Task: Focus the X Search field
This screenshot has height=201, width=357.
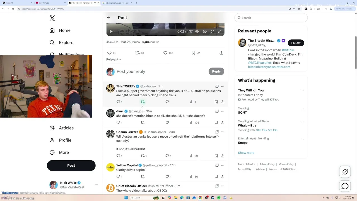Action: (271, 18)
